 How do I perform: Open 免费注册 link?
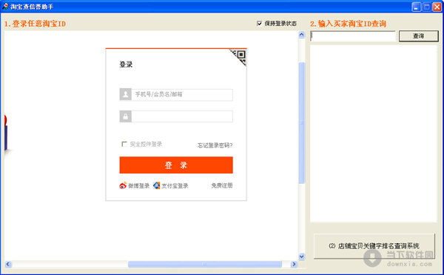pyautogui.click(x=222, y=185)
